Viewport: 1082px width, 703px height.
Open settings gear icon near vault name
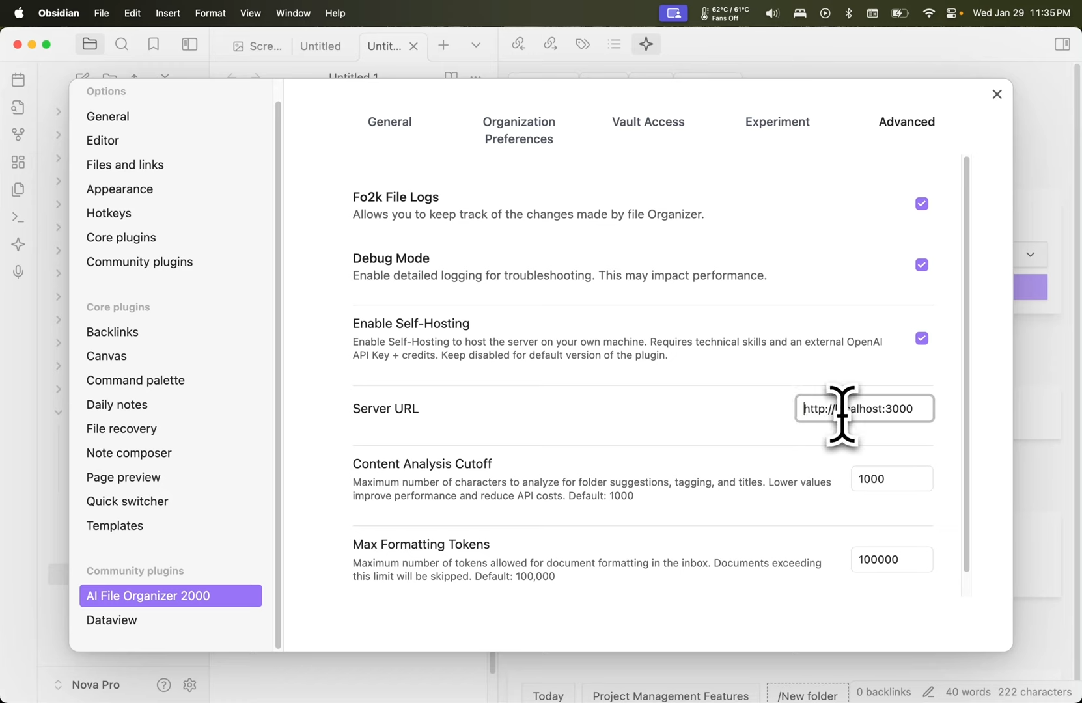tap(189, 685)
